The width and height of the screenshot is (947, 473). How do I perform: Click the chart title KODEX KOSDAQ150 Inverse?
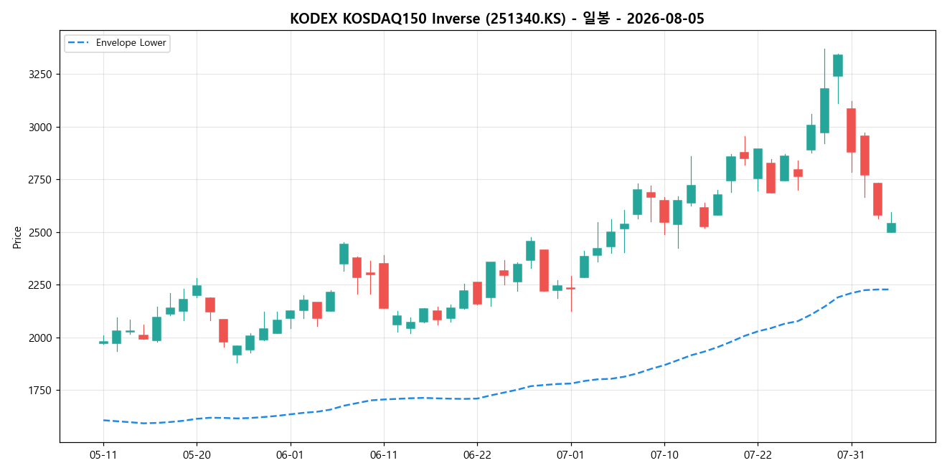point(497,19)
